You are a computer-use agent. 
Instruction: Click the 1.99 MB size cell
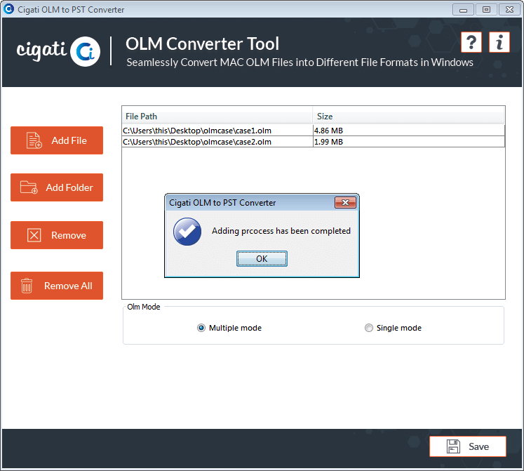click(x=409, y=142)
